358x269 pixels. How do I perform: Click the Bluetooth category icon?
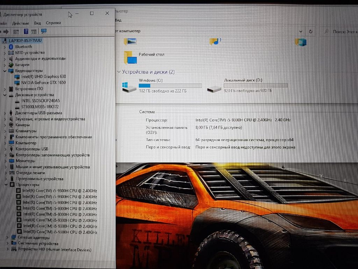(x=11, y=47)
